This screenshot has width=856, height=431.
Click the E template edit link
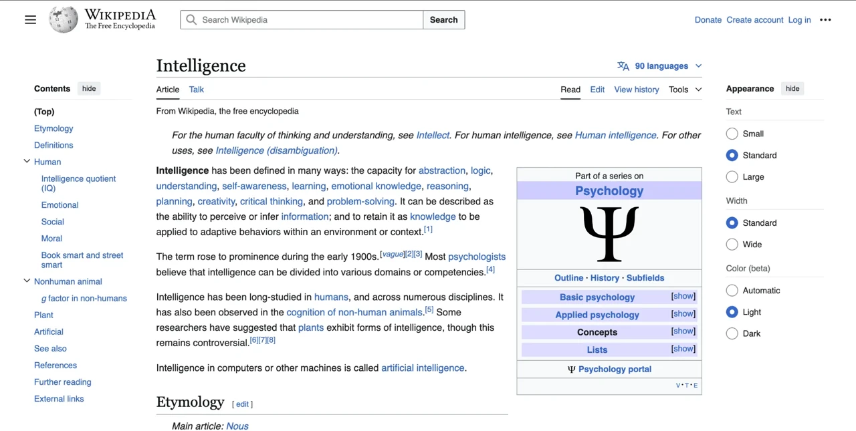(x=695, y=386)
